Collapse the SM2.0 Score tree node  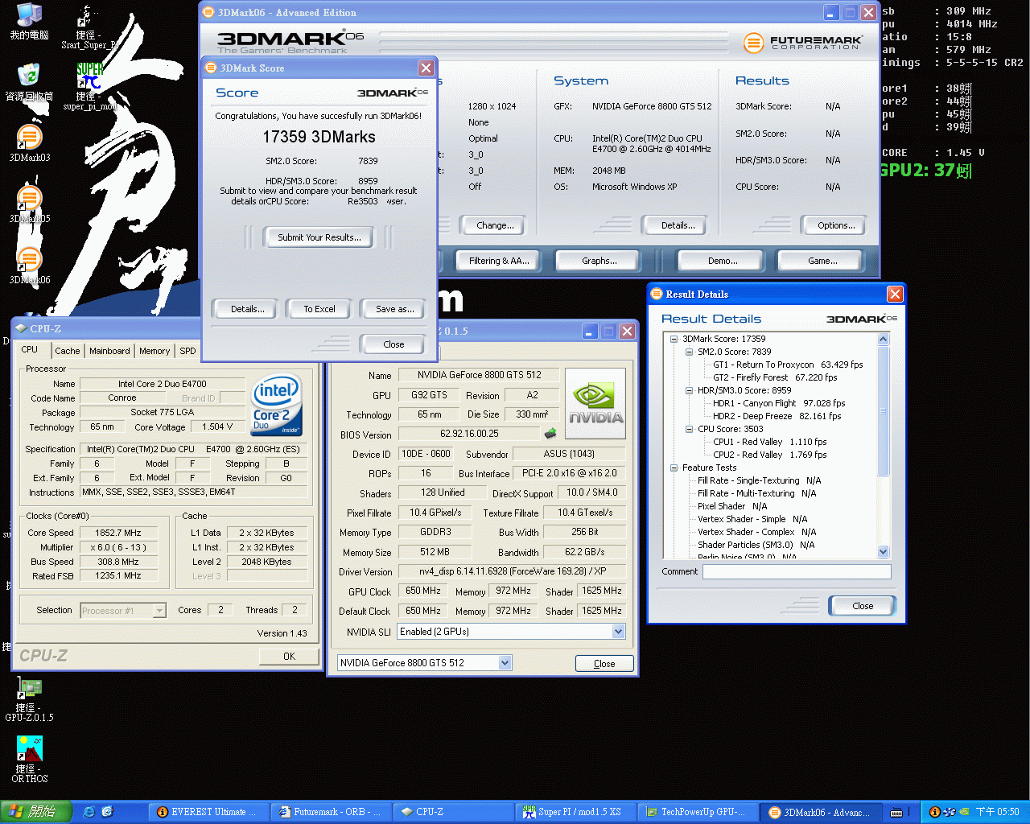click(689, 352)
